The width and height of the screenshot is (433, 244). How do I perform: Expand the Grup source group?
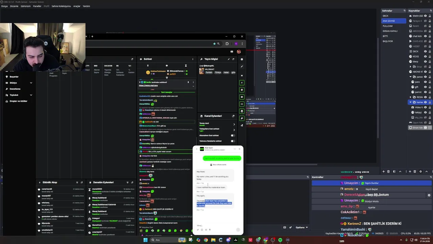point(410,67)
